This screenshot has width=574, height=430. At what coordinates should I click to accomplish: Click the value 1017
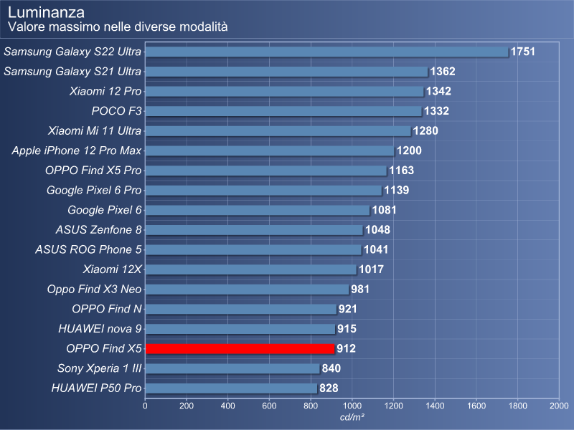pyautogui.click(x=371, y=269)
